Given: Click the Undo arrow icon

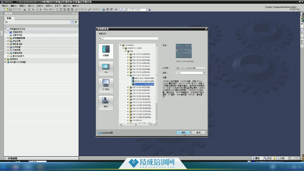Looking at the screenshot, I should coord(45,10).
